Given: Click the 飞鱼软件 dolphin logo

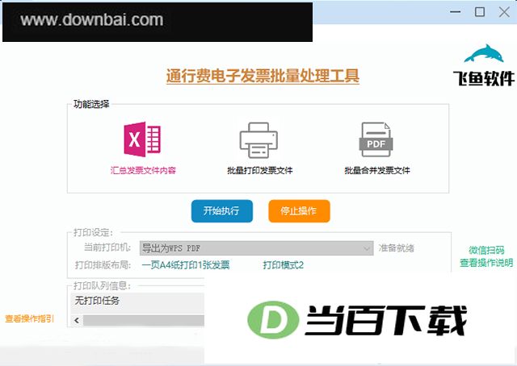Looking at the screenshot, I should pos(484,65).
